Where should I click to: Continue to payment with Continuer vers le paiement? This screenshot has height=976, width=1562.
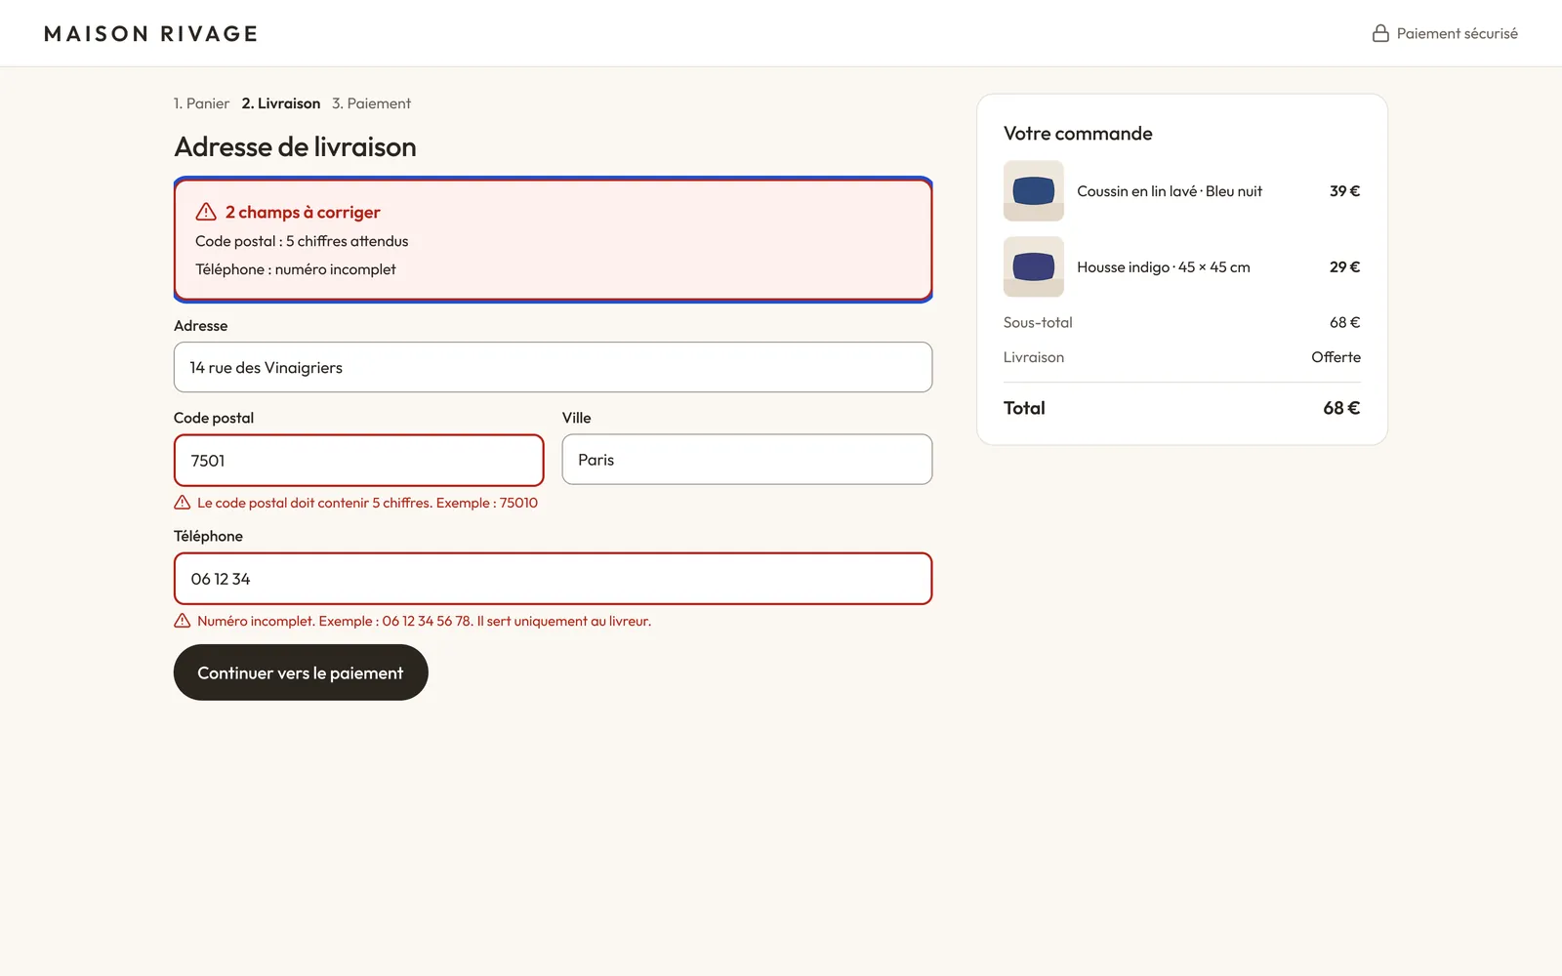(301, 672)
